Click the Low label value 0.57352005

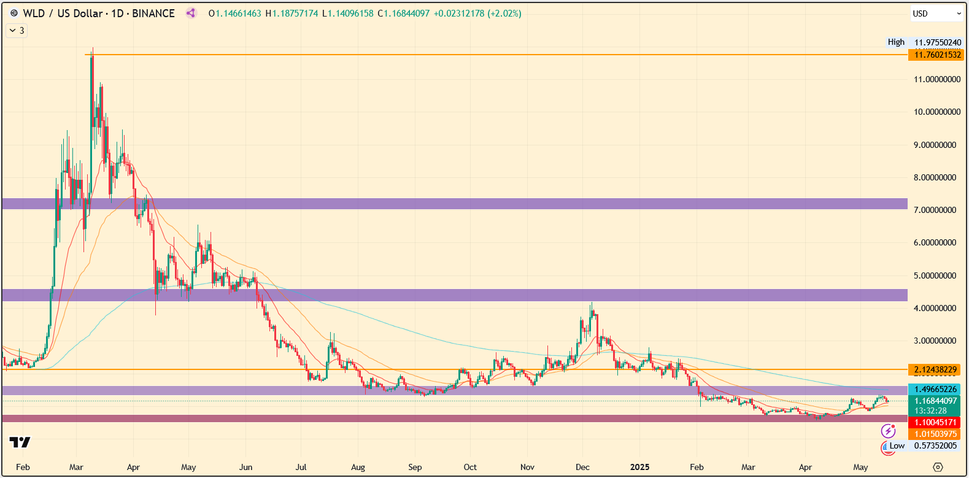pos(935,445)
